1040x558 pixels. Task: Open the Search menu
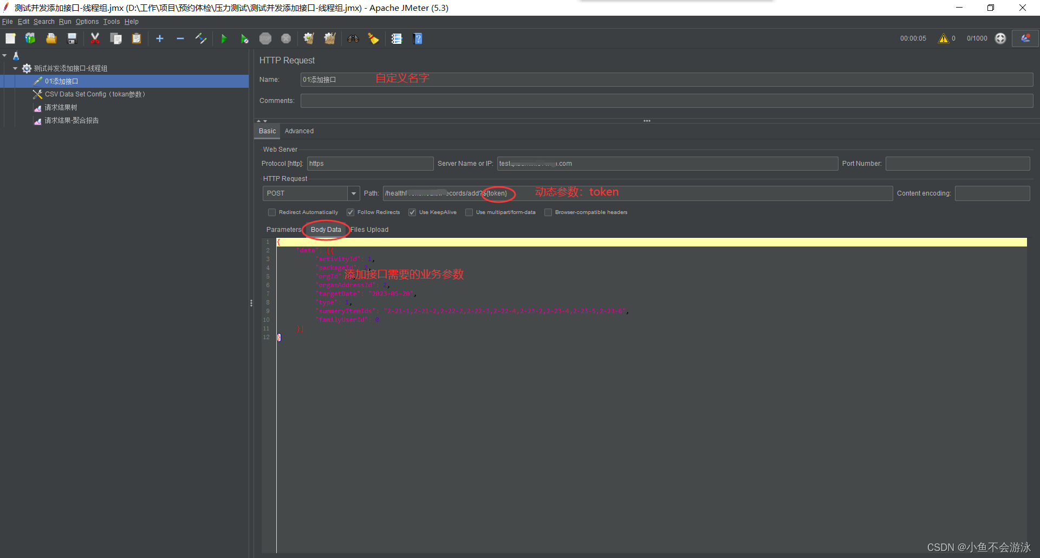[x=44, y=22]
